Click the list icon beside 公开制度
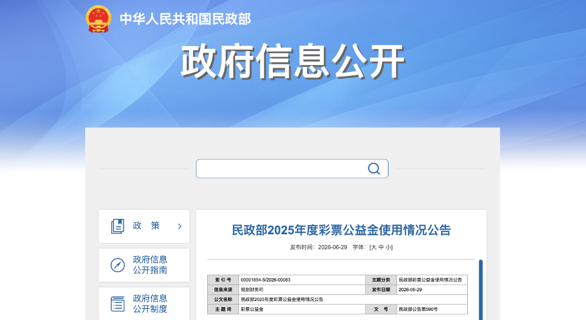Image resolution: width=586 pixels, height=320 pixels. 117,304
